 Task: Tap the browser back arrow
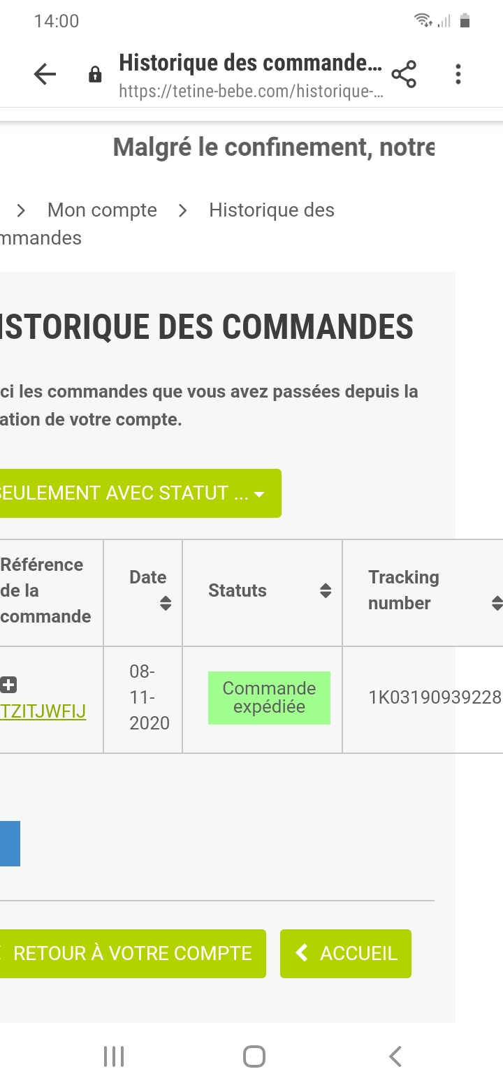pyautogui.click(x=45, y=74)
